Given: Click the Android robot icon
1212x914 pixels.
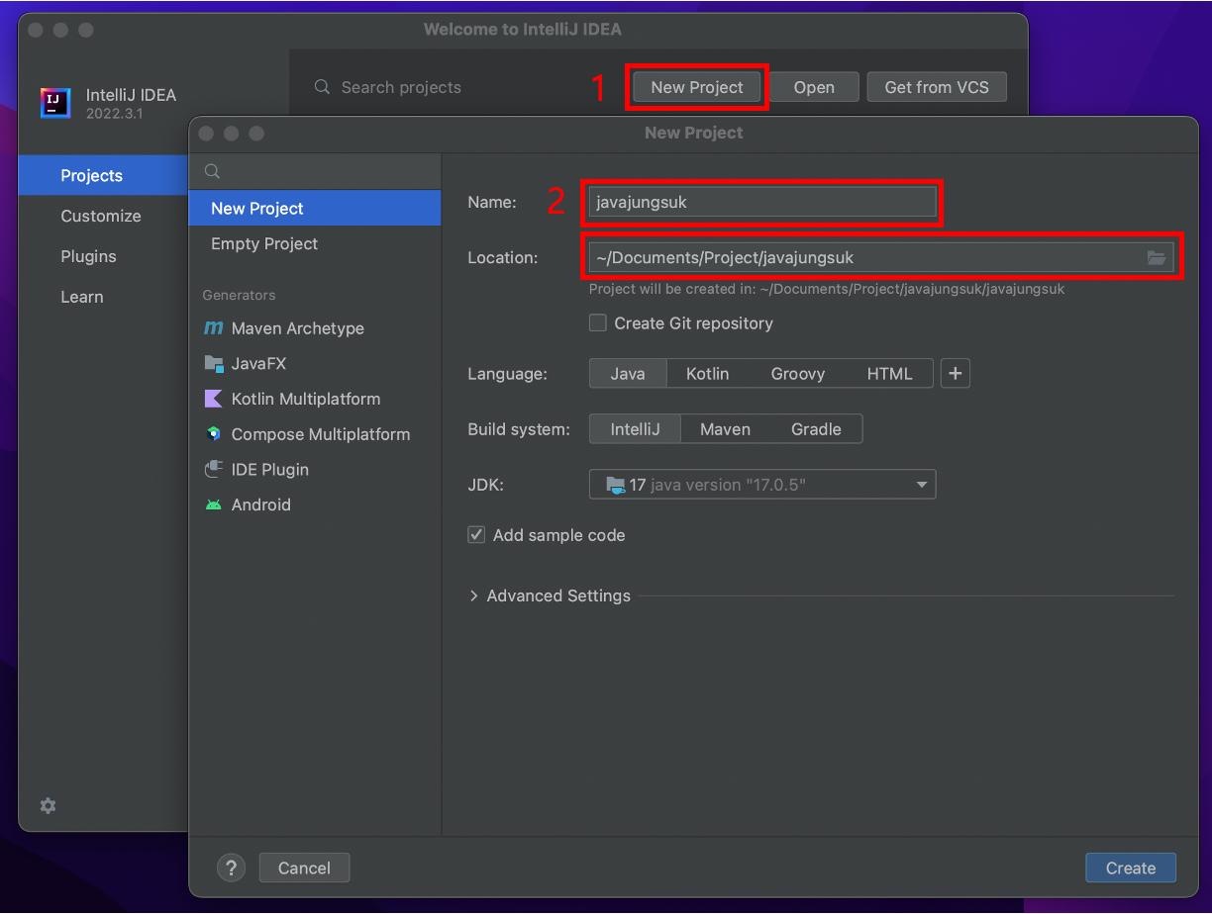Looking at the screenshot, I should (x=213, y=504).
